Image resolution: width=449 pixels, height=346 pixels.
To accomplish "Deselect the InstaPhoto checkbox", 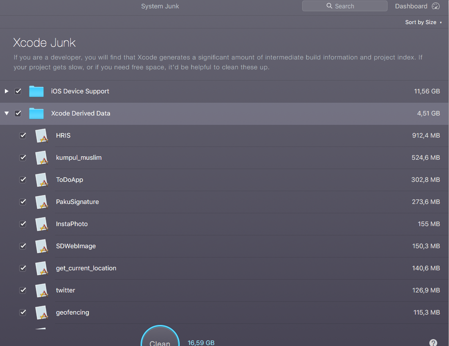I will (x=23, y=224).
